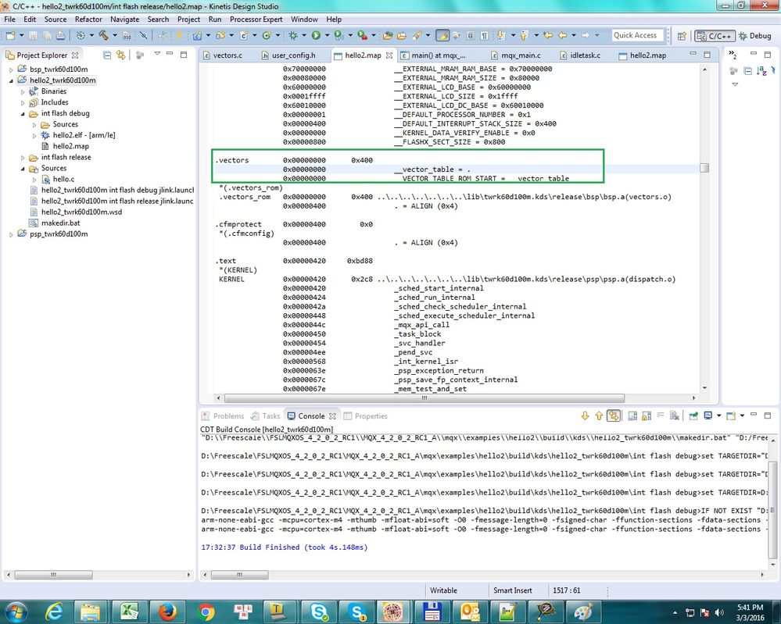Click the Display Selected Console icon
The width and height of the screenshot is (781, 624).
708,416
